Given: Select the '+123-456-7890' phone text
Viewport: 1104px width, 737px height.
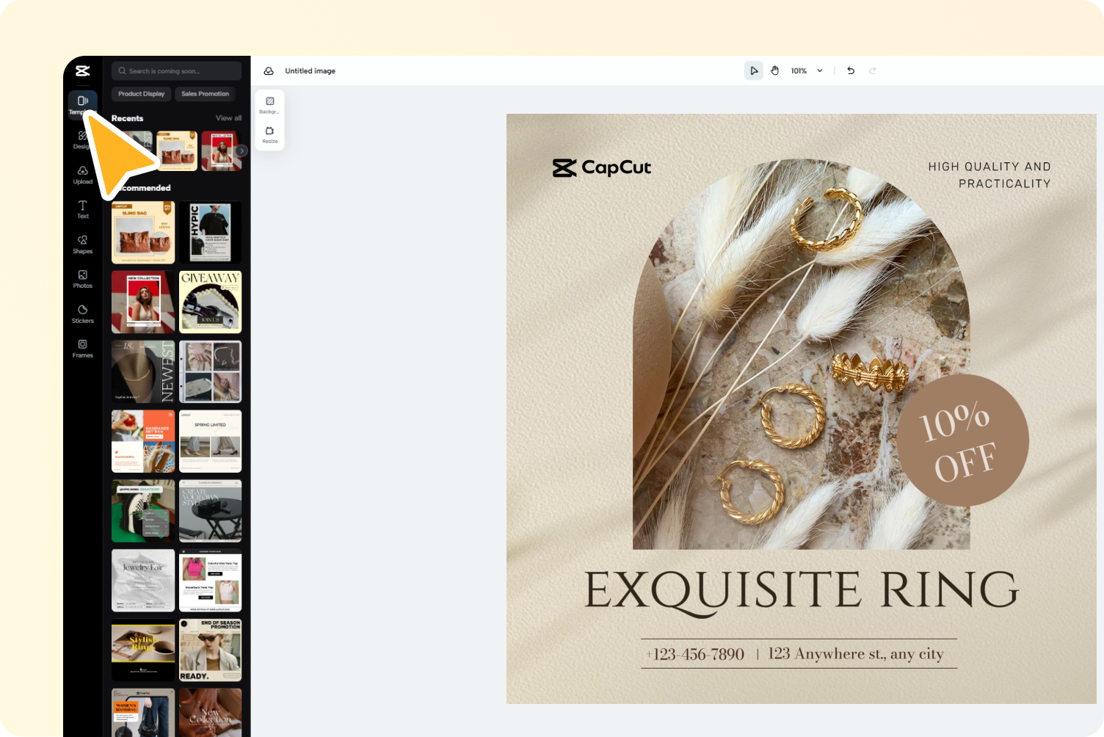Looking at the screenshot, I should pos(695,654).
